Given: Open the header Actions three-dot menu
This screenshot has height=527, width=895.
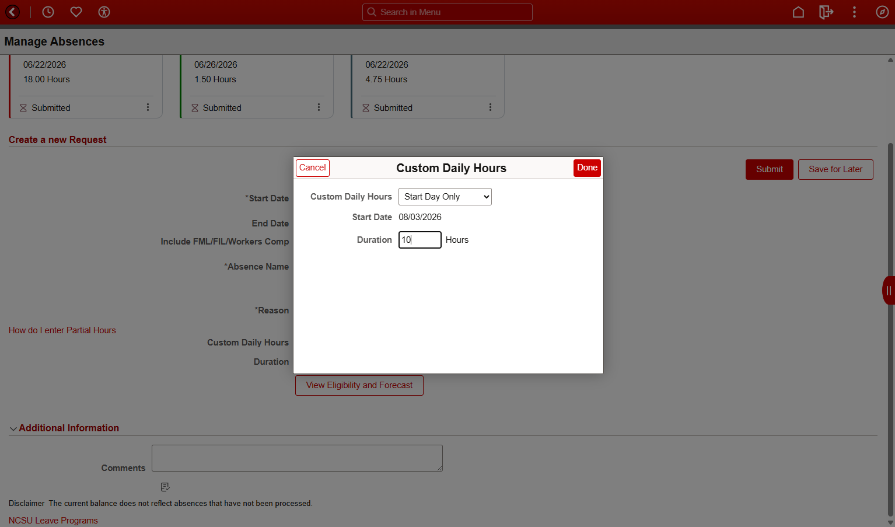Looking at the screenshot, I should tap(854, 12).
